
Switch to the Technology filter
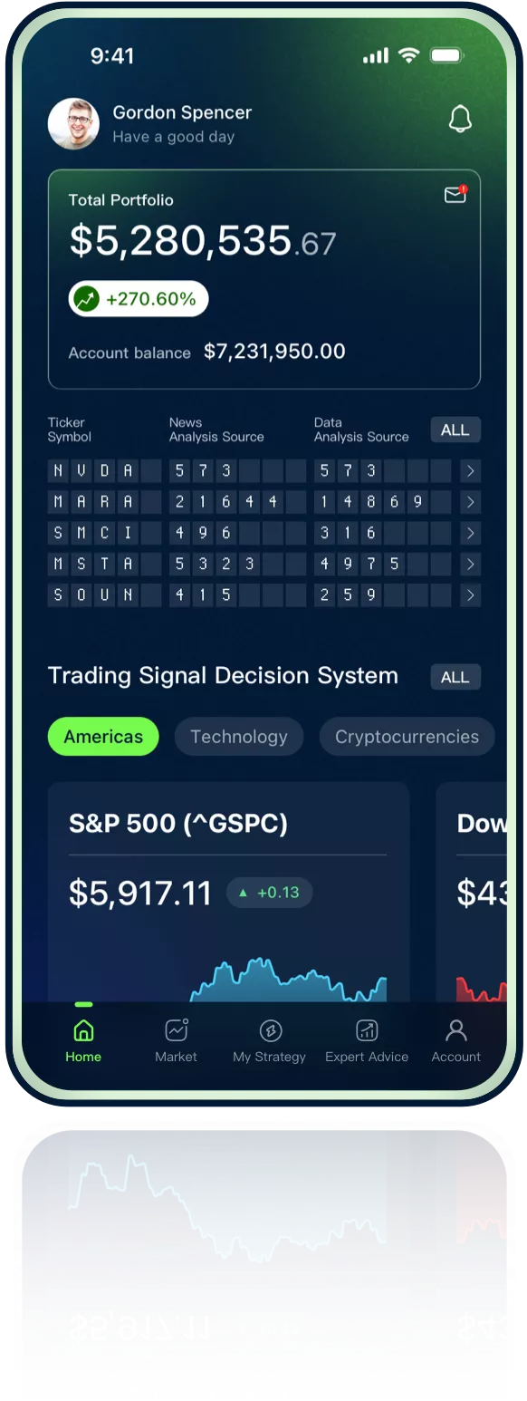(239, 737)
